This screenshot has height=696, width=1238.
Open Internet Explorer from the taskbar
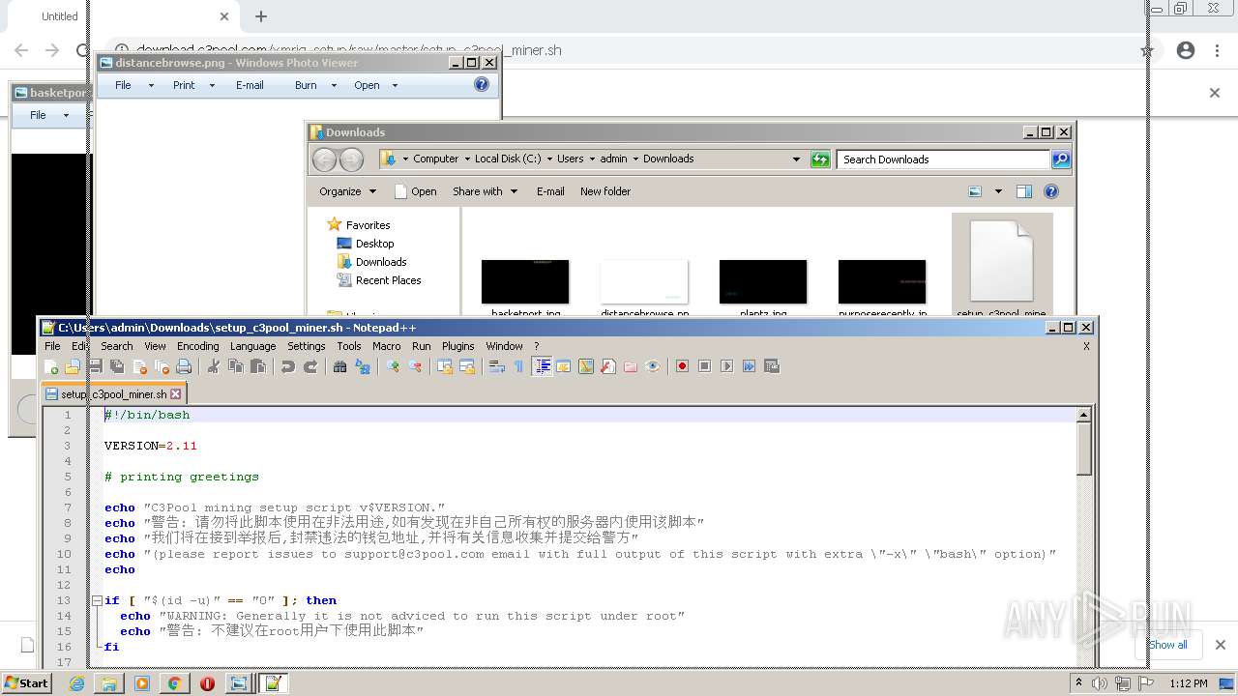[76, 683]
